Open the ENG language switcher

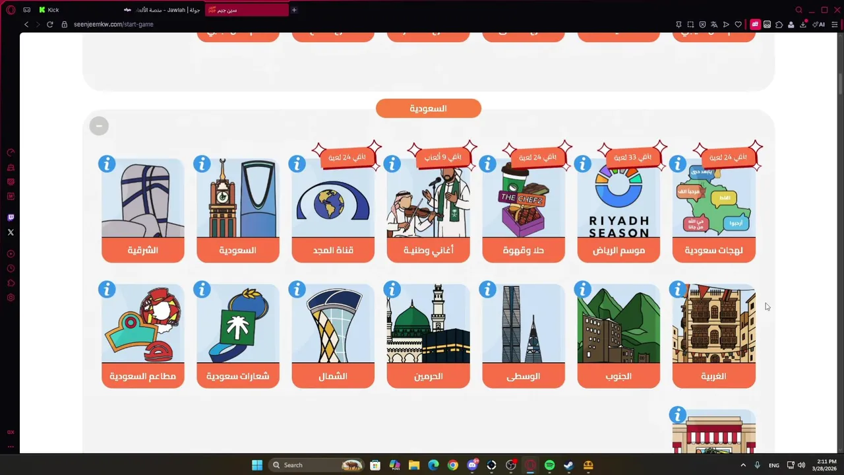click(x=774, y=465)
